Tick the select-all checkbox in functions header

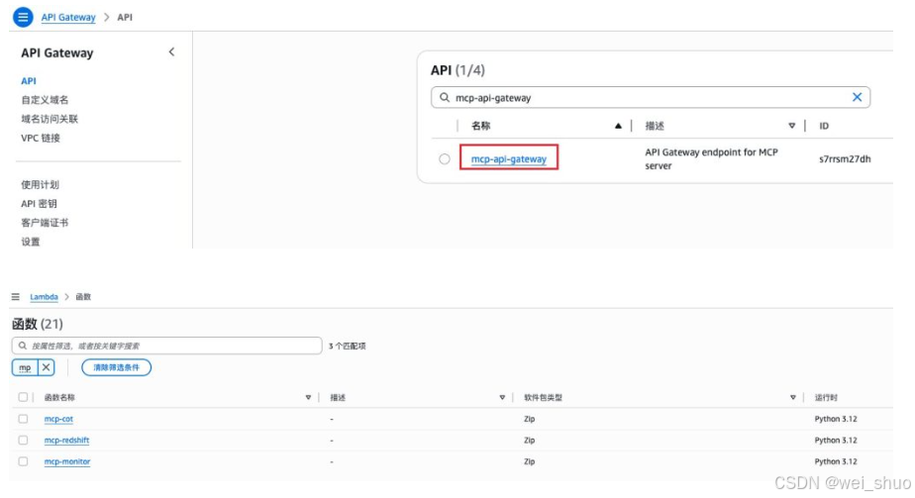point(23,397)
